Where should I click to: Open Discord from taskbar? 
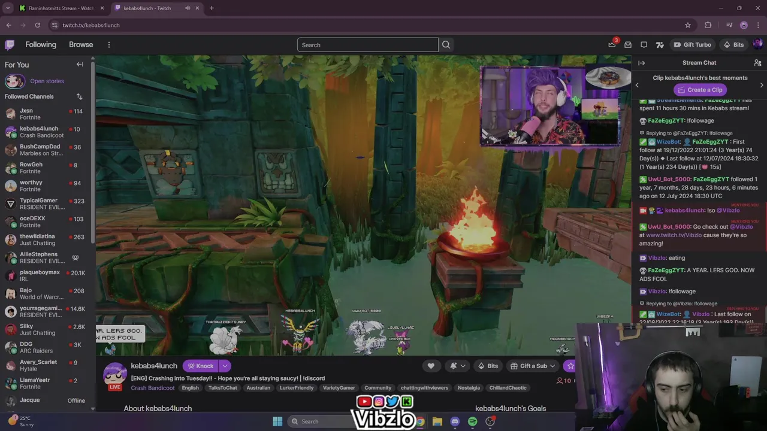455,421
